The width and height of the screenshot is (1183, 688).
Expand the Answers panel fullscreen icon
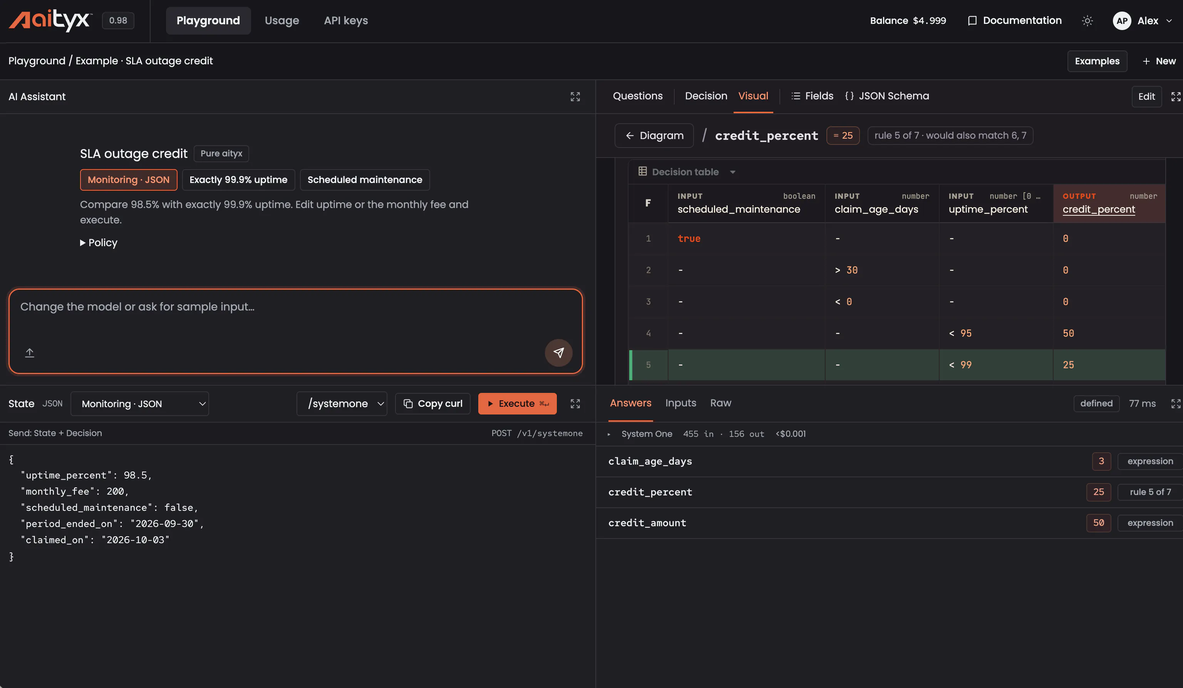click(1175, 404)
